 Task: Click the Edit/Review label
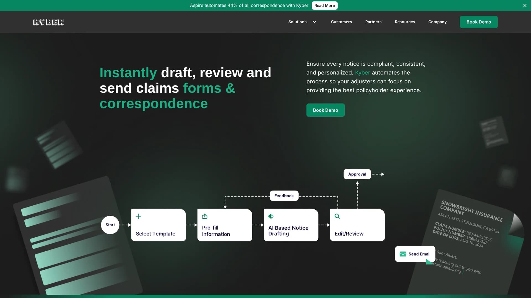[x=349, y=234]
